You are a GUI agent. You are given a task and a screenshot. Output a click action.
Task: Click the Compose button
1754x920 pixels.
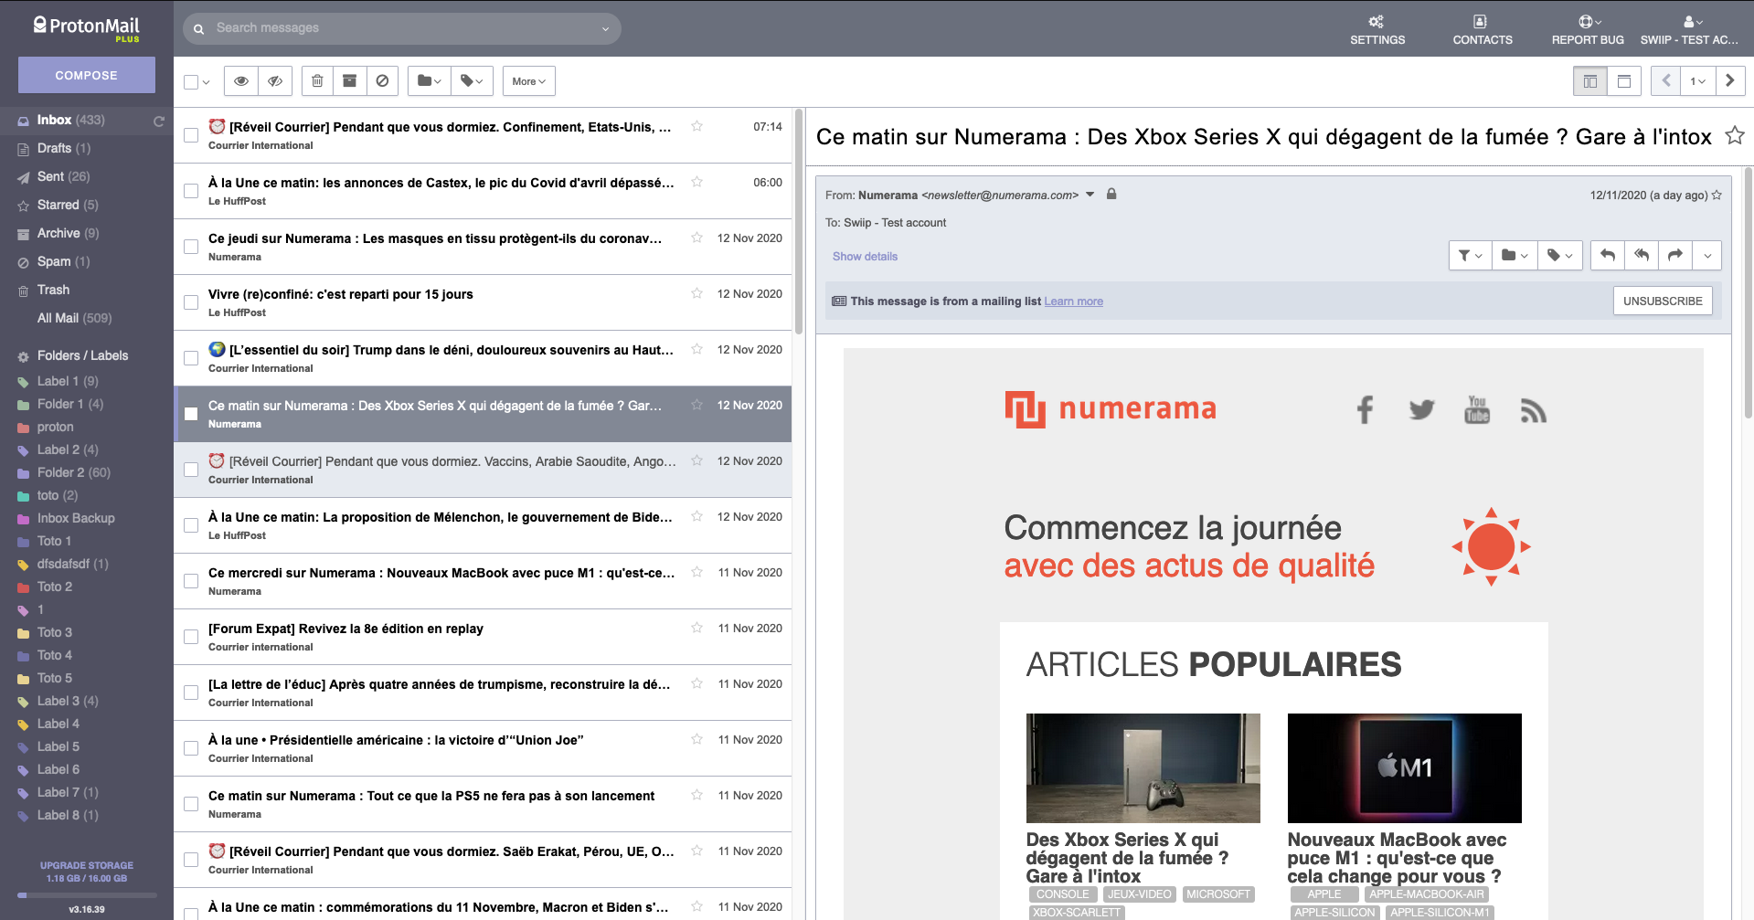click(x=87, y=75)
